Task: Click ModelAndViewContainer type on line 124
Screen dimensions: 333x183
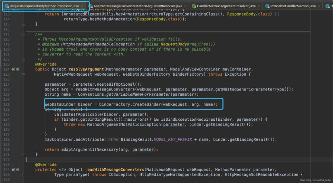Action: (x=195, y=69)
